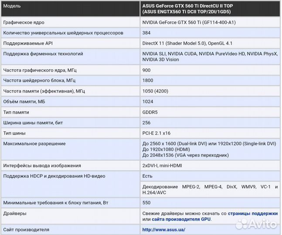Click the Поддерживаемые API label

(28, 43)
